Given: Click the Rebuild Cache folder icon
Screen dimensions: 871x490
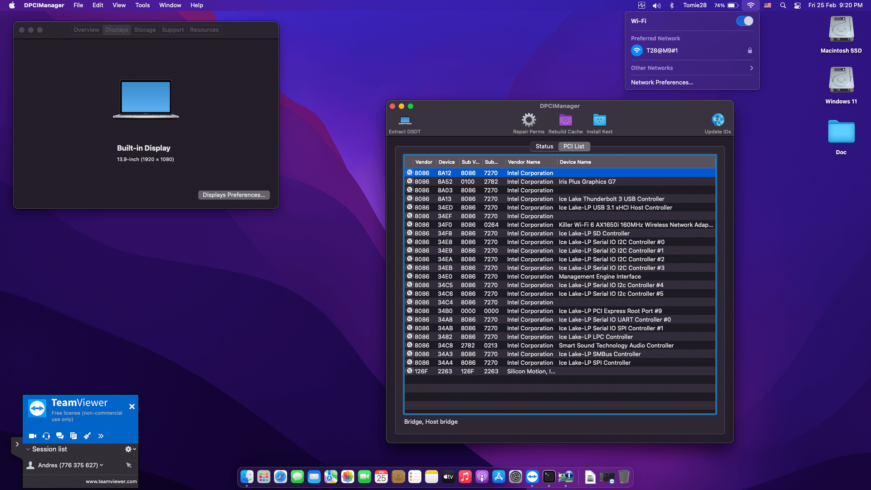Looking at the screenshot, I should [x=565, y=120].
